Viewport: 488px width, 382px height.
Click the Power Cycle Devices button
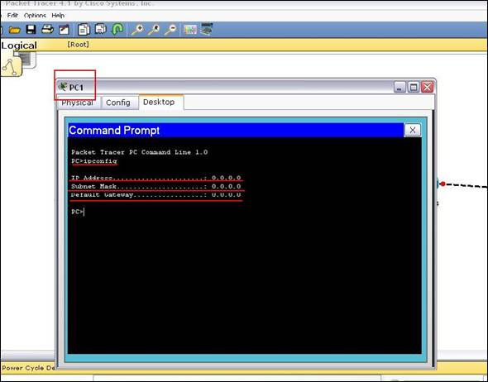[28, 368]
